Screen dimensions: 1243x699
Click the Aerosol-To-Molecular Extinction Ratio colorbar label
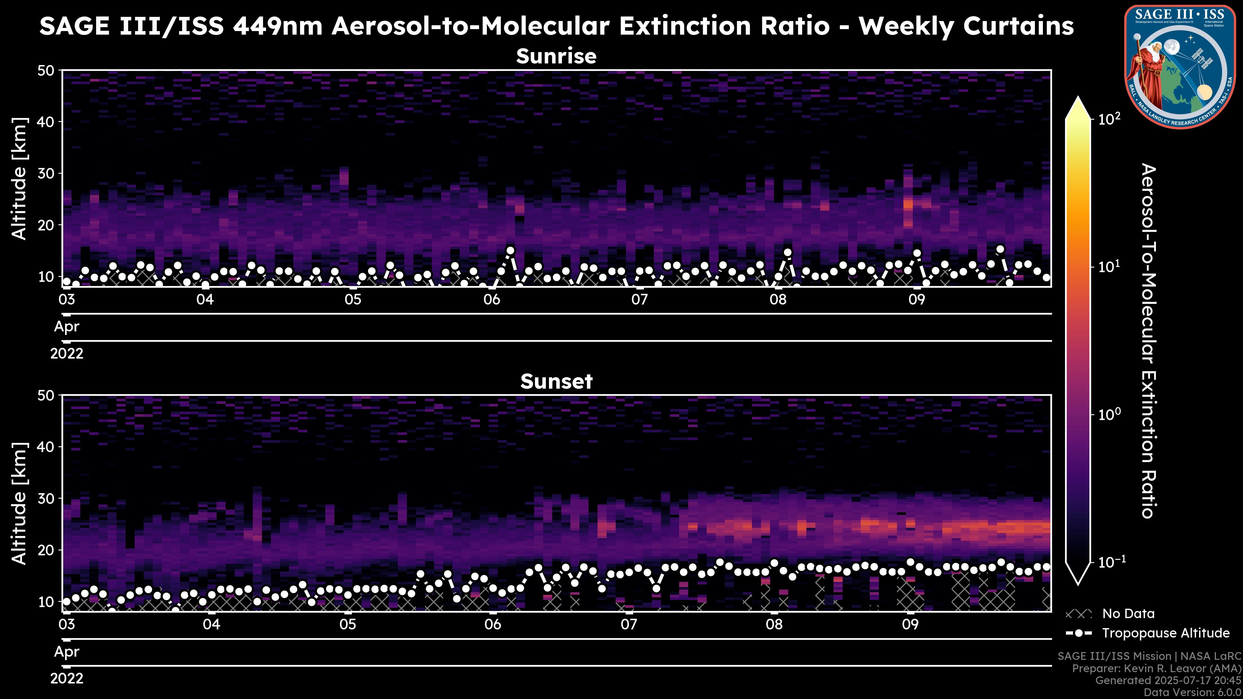[1148, 340]
